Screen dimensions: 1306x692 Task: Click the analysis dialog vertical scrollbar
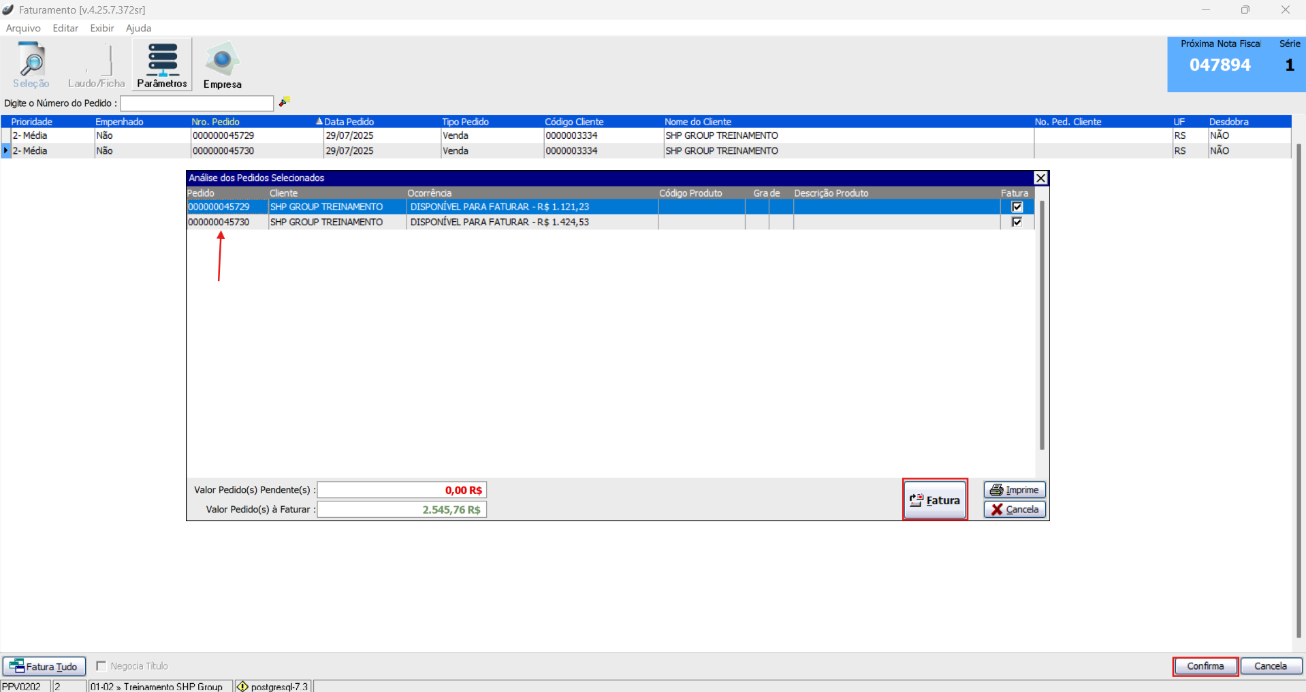coord(1042,327)
